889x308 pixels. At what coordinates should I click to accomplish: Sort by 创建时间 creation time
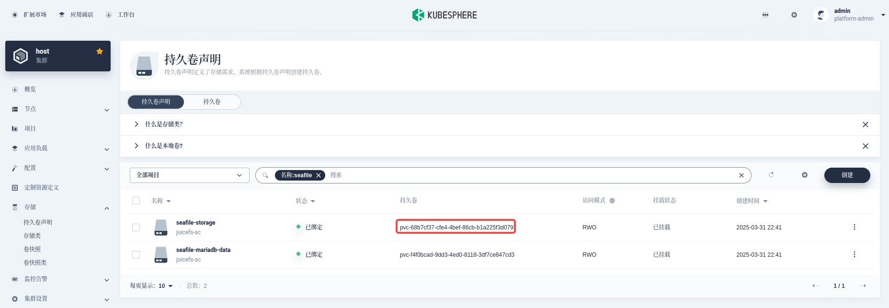point(752,201)
